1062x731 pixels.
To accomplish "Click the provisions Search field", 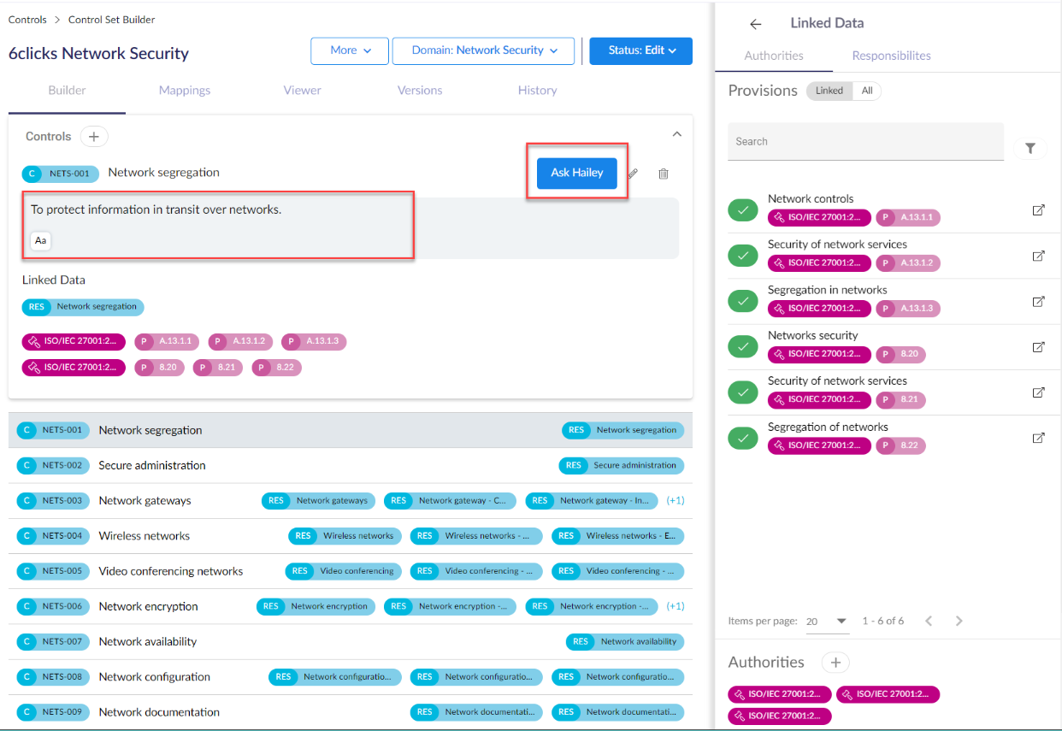I will [x=865, y=141].
